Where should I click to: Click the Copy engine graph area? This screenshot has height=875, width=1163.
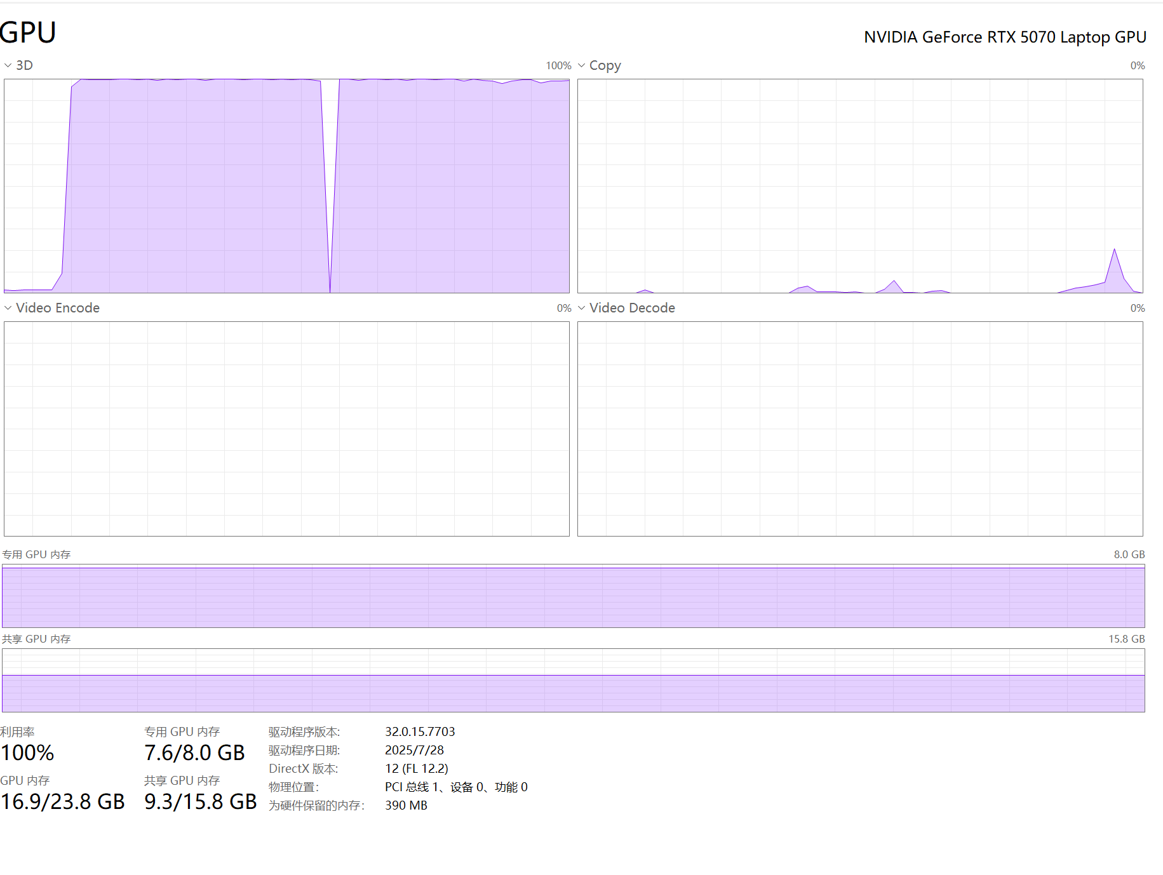(x=860, y=186)
